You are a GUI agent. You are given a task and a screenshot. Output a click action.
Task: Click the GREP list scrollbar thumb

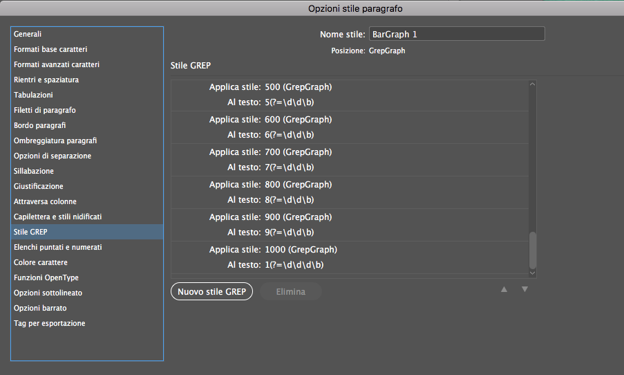(533, 250)
